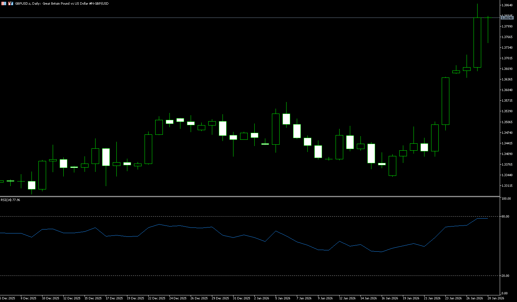Click the 22 Dec 2025 date label

click(x=157, y=298)
